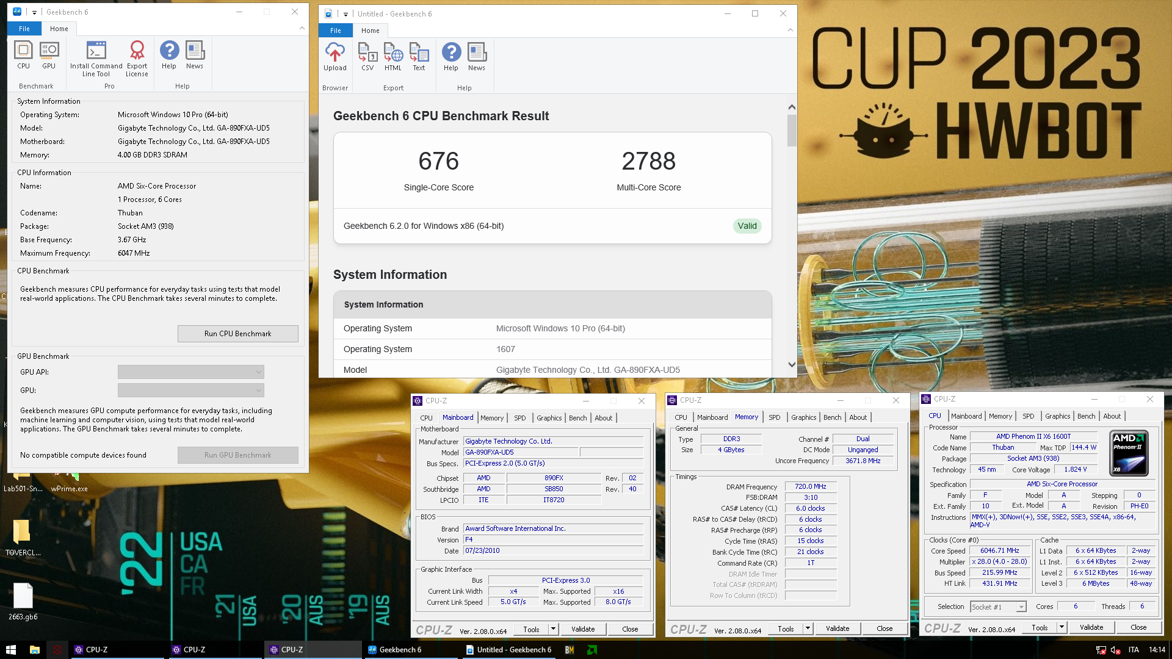Click Validate in Mainboard CPU-Z window
This screenshot has height=659, width=1172.
(x=583, y=629)
